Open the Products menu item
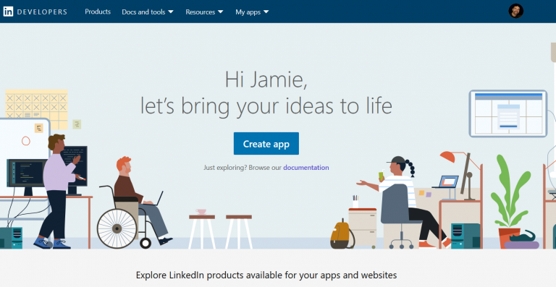Image resolution: width=556 pixels, height=287 pixels. tap(98, 12)
